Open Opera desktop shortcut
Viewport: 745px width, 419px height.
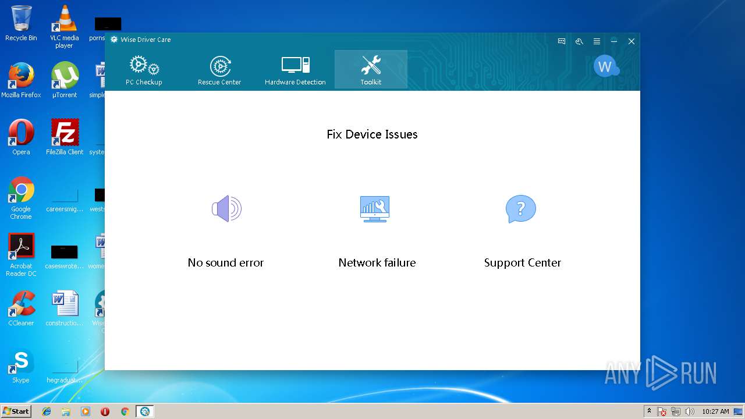[x=21, y=137]
